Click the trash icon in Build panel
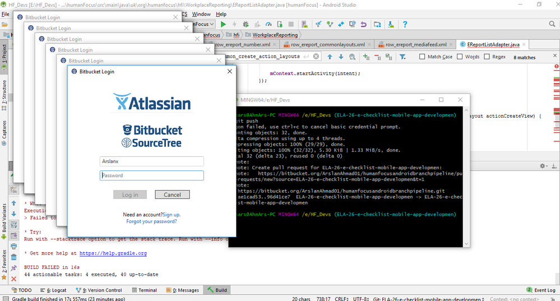560x301 pixels. click(x=13, y=257)
